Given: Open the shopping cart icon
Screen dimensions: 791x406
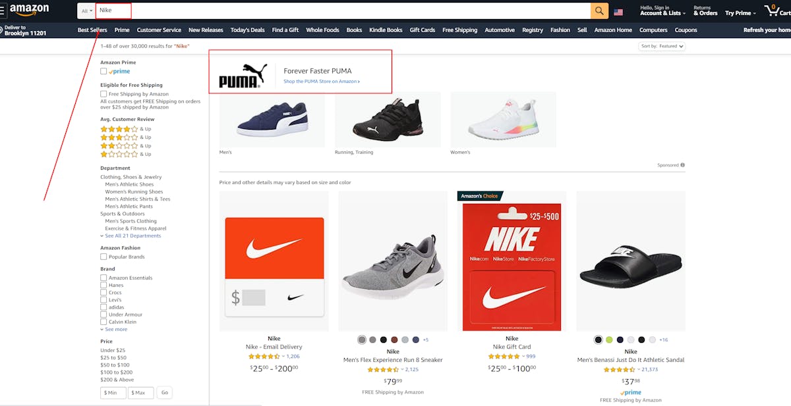Looking at the screenshot, I should click(771, 10).
